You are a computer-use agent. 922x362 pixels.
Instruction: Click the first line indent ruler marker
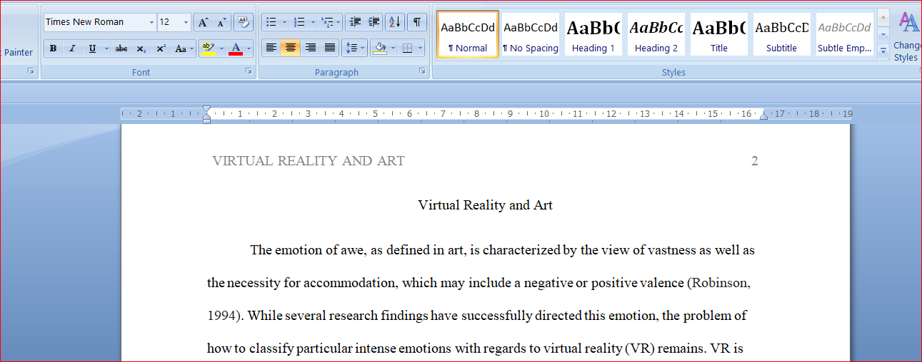206,109
